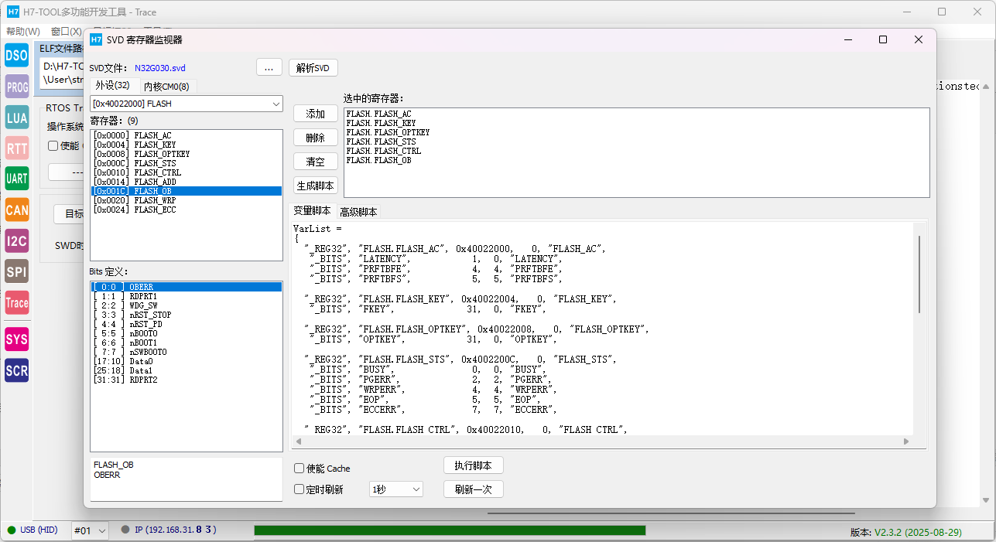The width and height of the screenshot is (996, 542).
Task: Switch to the 内核CM0(8) tab
Action: (166, 87)
